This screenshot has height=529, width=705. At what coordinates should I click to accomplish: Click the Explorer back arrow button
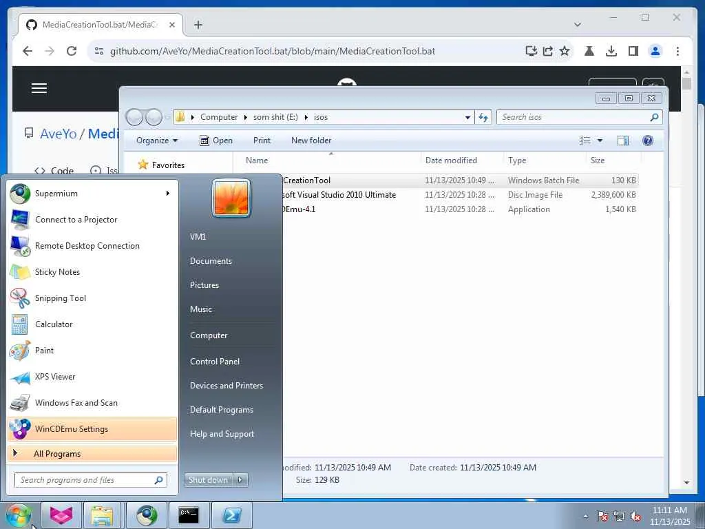click(134, 117)
